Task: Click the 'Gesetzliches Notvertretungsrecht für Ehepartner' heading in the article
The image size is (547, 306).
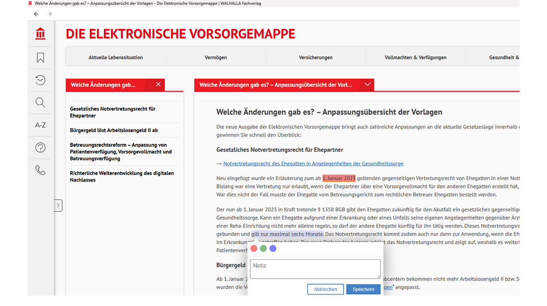Action: point(280,150)
